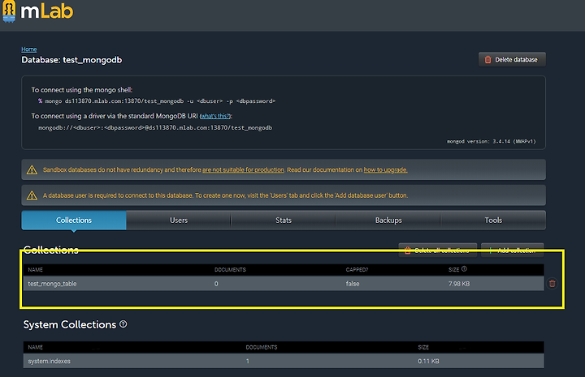Screen dimensions: 585x377
Task: Select the Tools tab
Action: coord(493,221)
